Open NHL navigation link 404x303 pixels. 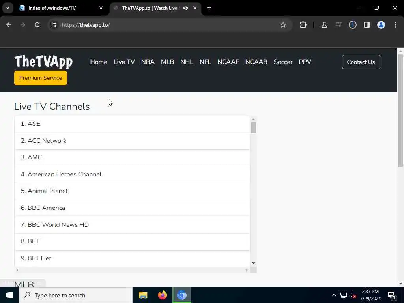pos(187,62)
